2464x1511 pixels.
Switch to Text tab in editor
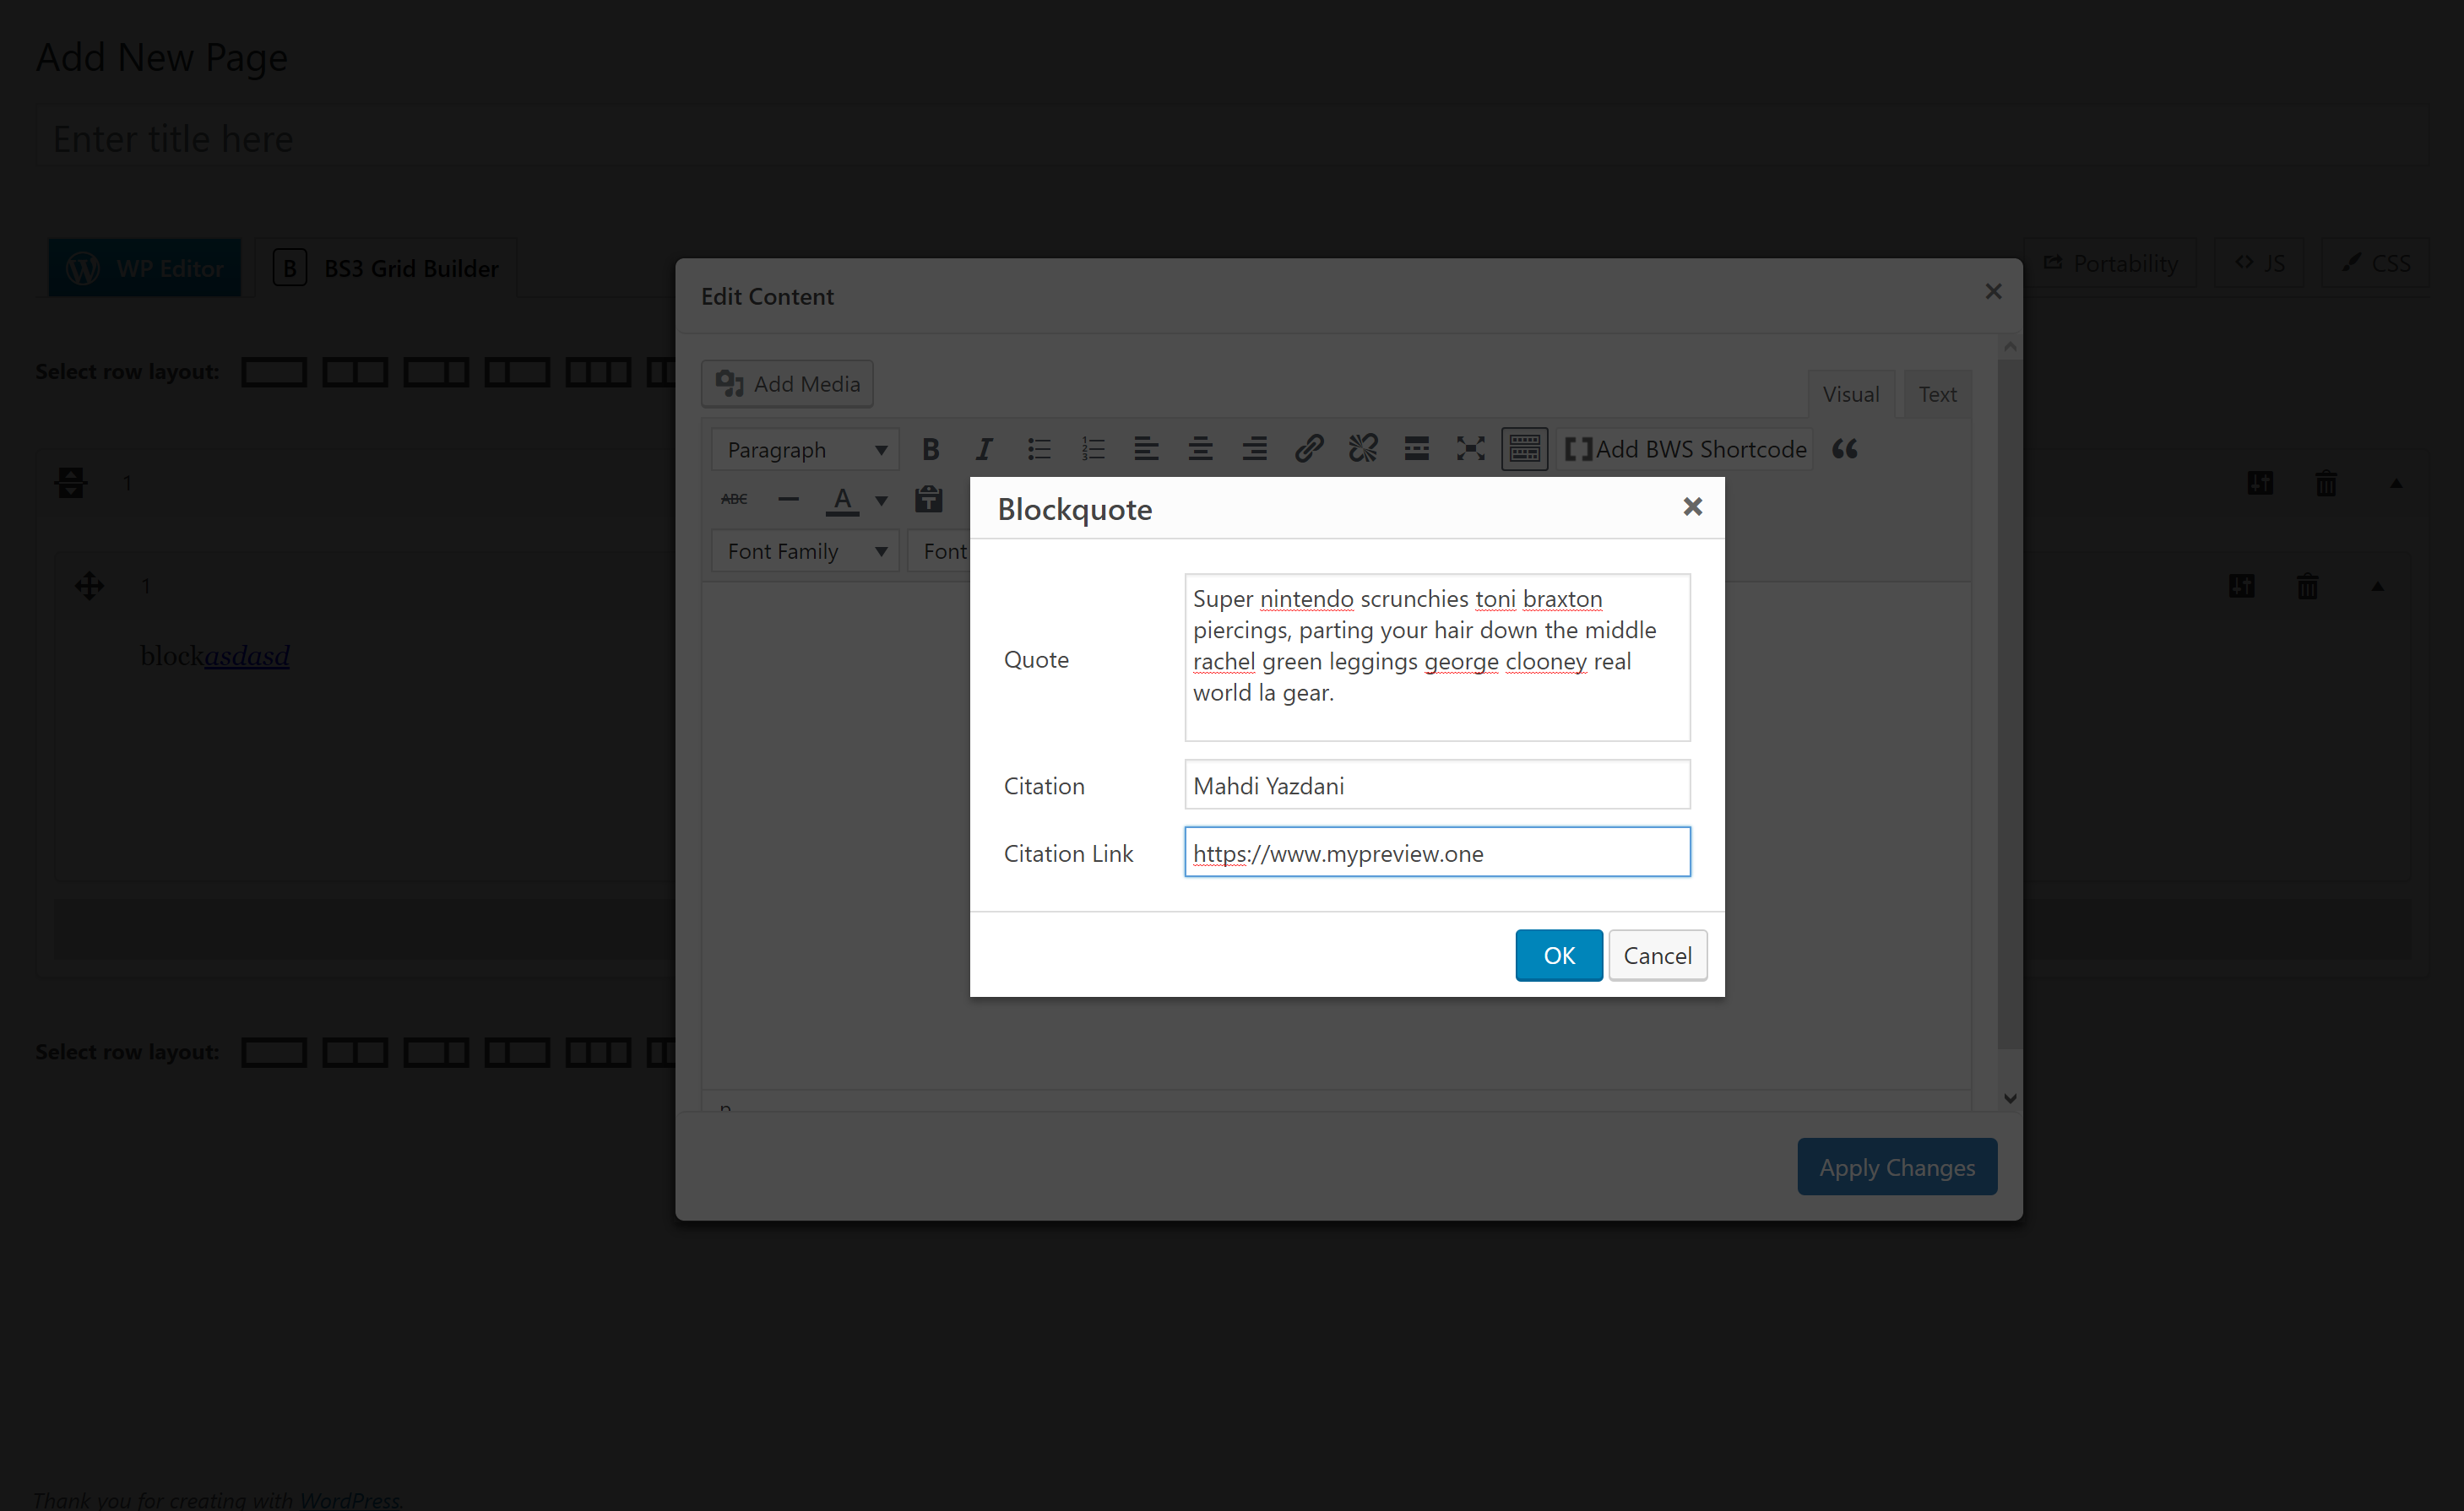(x=1936, y=393)
